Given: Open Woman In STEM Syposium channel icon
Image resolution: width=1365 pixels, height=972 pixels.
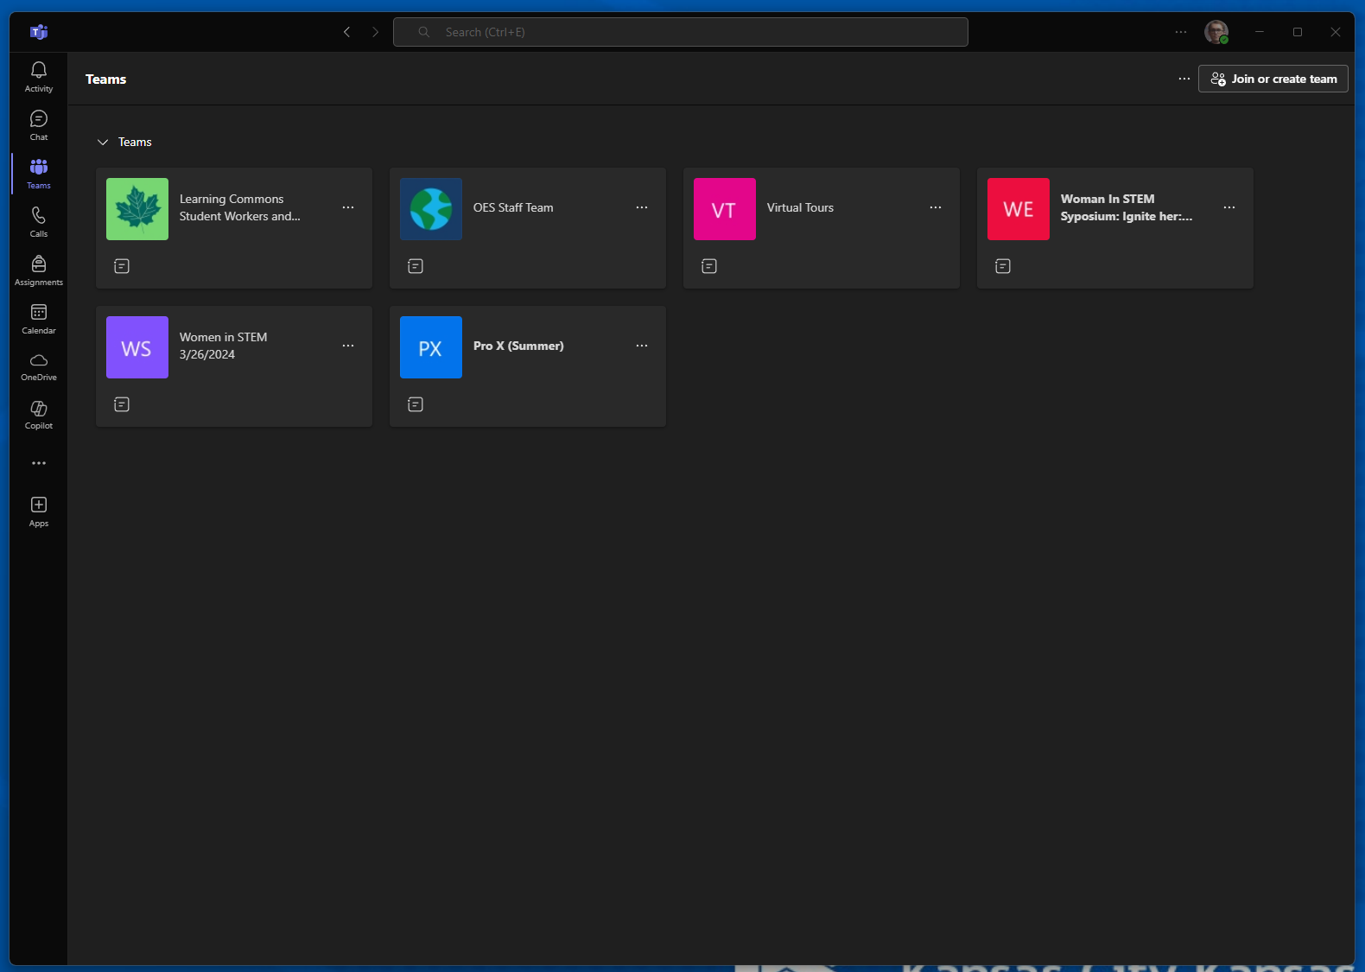Looking at the screenshot, I should 1003,266.
